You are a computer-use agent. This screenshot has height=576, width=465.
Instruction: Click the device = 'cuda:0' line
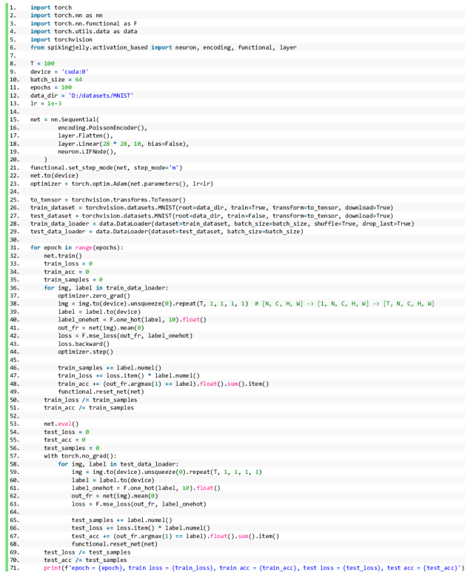point(59,72)
